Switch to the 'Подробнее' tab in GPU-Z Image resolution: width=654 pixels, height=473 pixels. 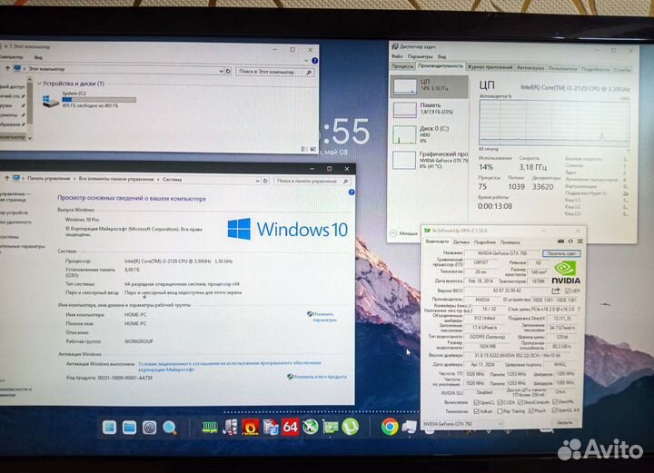[485, 242]
